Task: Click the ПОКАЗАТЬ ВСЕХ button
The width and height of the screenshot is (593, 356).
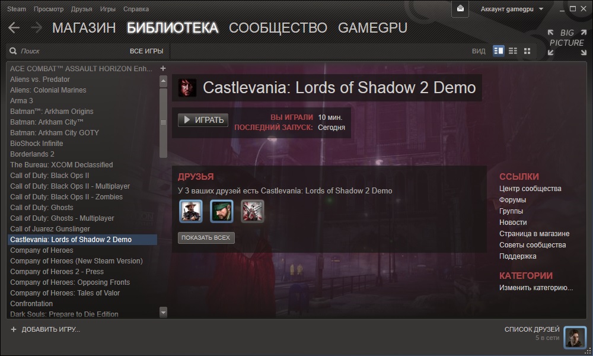Action: (x=206, y=237)
